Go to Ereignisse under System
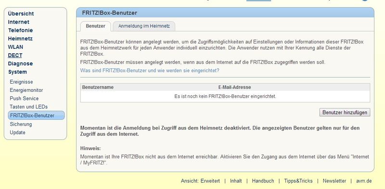This screenshot has width=385, height=189. (x=21, y=82)
